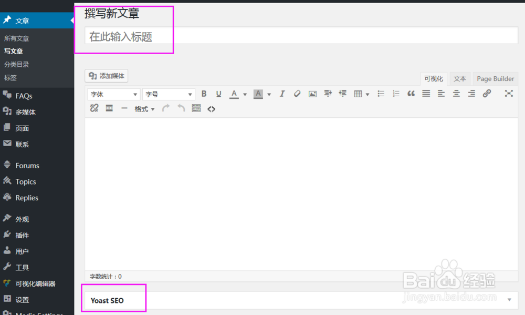Apply background highlight color button

[258, 94]
